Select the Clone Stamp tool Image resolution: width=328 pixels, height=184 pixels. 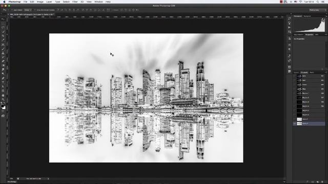tap(3, 53)
